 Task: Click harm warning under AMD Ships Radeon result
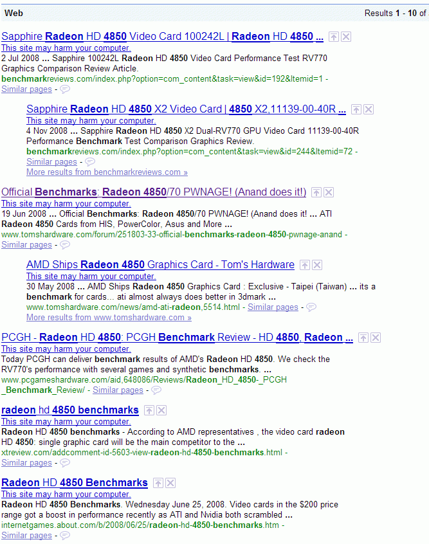click(x=91, y=277)
